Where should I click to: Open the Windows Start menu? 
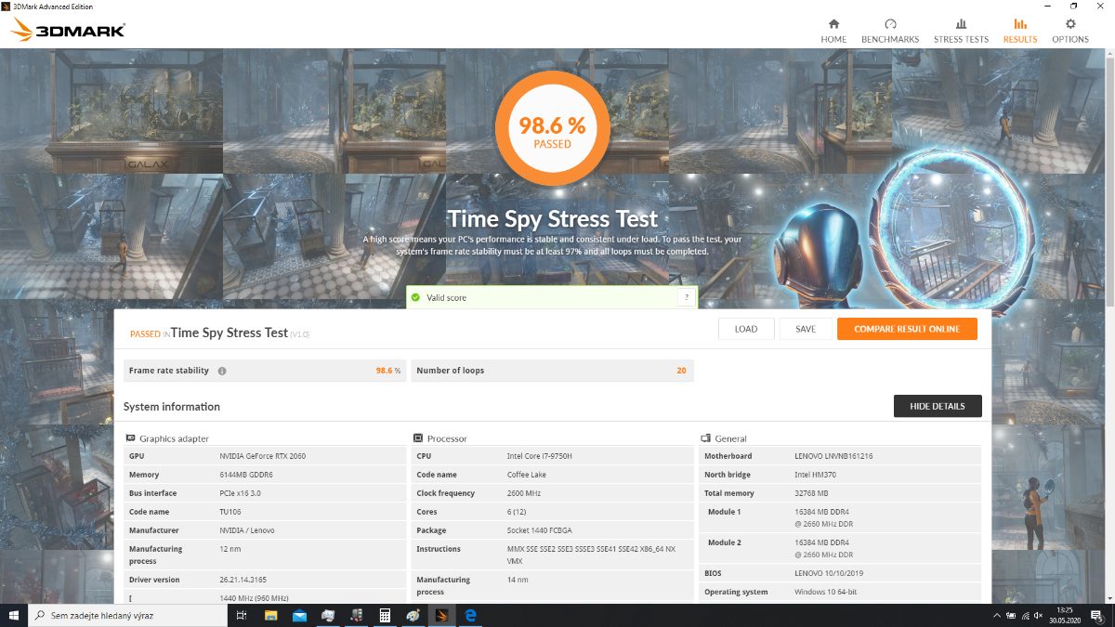14,615
